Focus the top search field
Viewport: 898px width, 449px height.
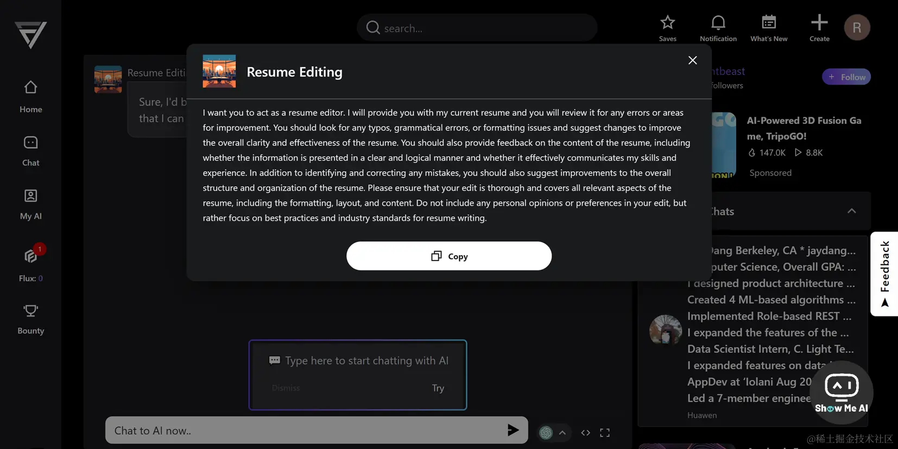(x=477, y=28)
